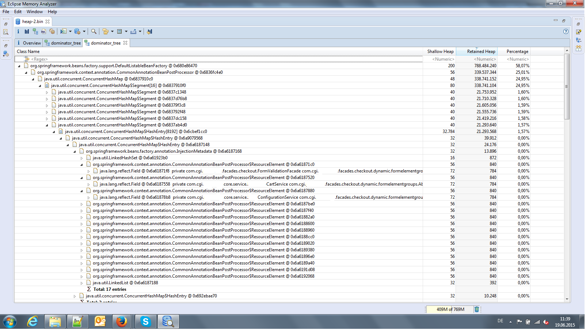Close the heap-2.bin editor tab
586x331 pixels.
(47, 22)
